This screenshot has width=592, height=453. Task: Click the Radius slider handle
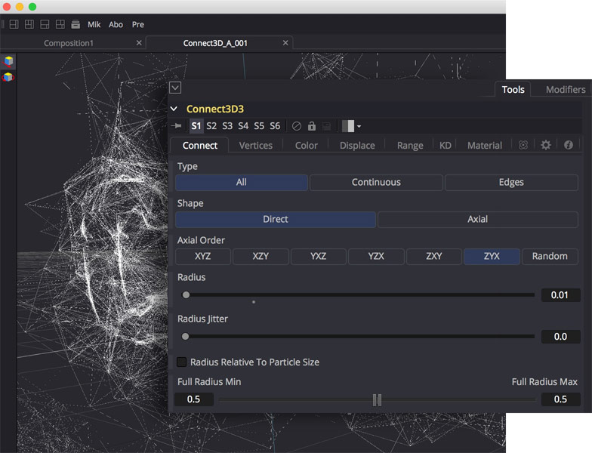pos(186,294)
